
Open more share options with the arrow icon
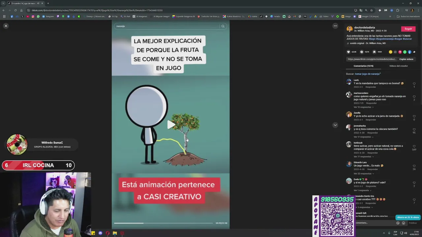point(414,52)
